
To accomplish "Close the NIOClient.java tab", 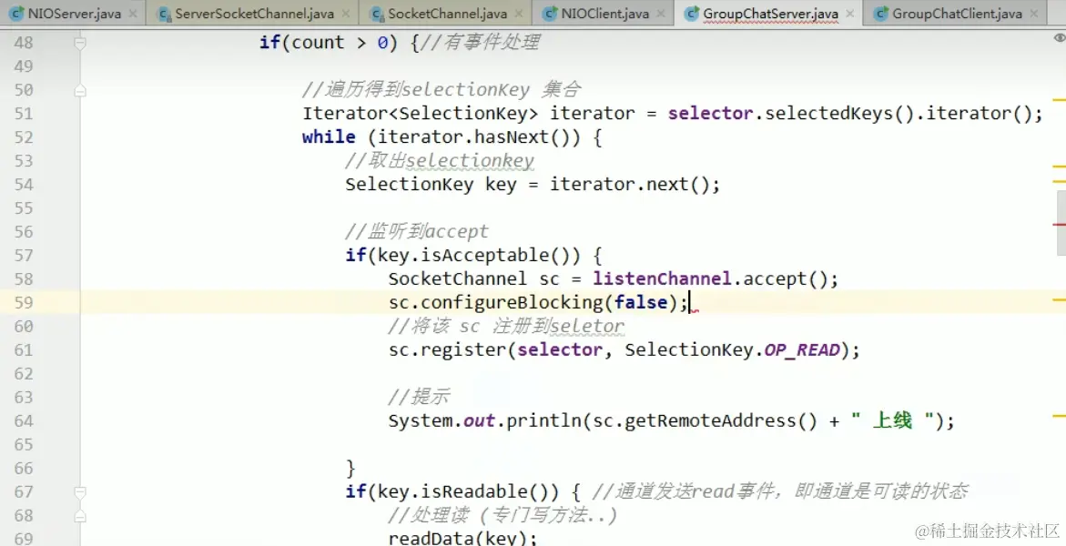I will click(x=661, y=14).
